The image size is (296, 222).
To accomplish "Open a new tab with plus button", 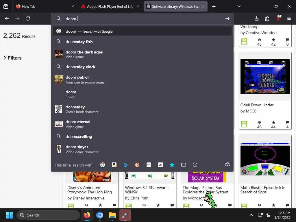I will 214,7.
